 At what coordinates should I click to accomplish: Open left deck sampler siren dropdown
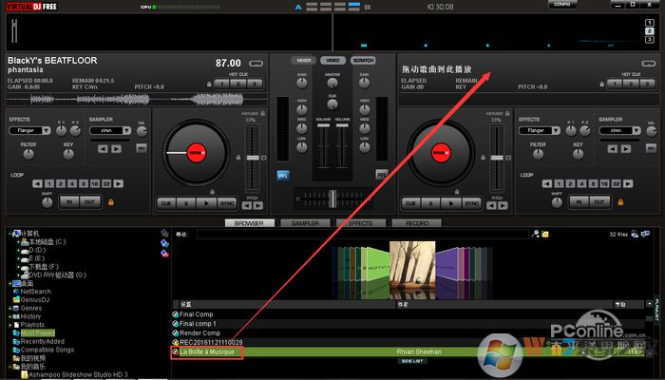[x=126, y=131]
